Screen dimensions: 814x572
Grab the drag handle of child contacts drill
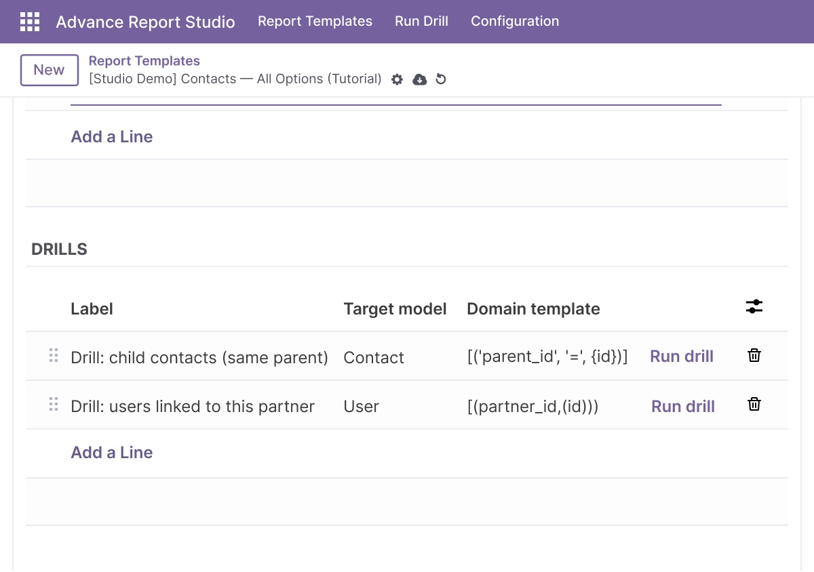tap(54, 356)
